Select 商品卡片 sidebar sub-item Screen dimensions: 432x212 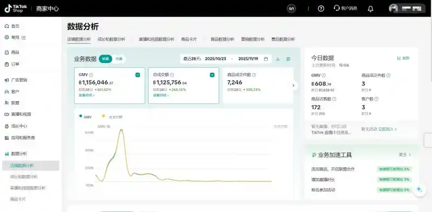point(18,199)
